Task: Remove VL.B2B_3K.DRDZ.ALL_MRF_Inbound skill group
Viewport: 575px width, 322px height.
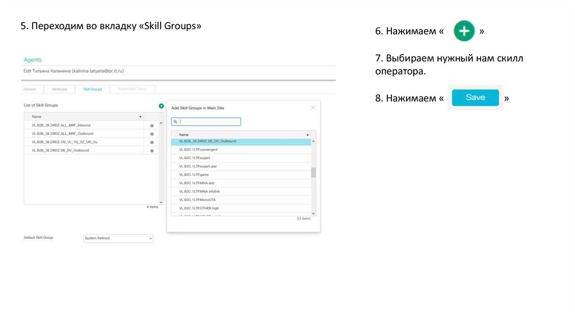Action: coord(152,126)
